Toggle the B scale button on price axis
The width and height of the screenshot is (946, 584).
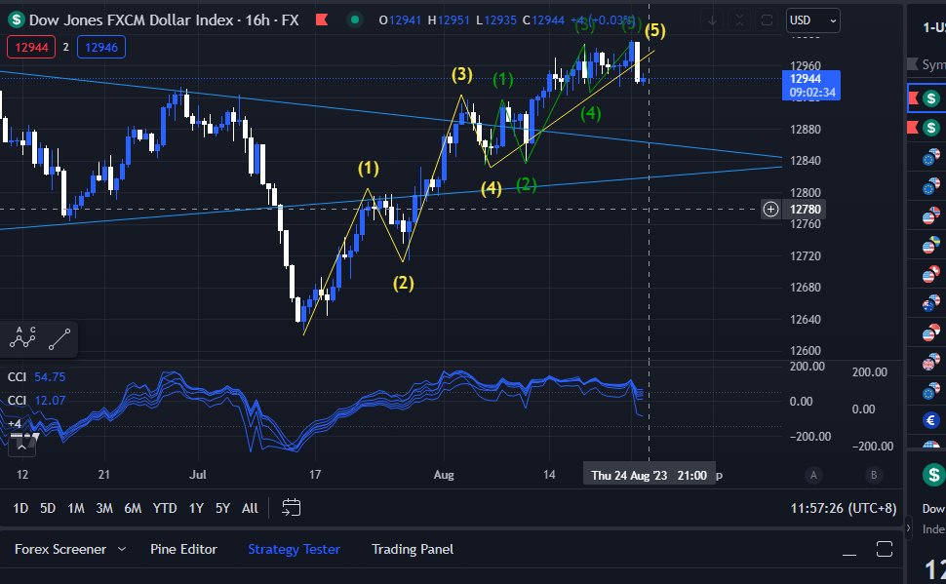tap(874, 475)
